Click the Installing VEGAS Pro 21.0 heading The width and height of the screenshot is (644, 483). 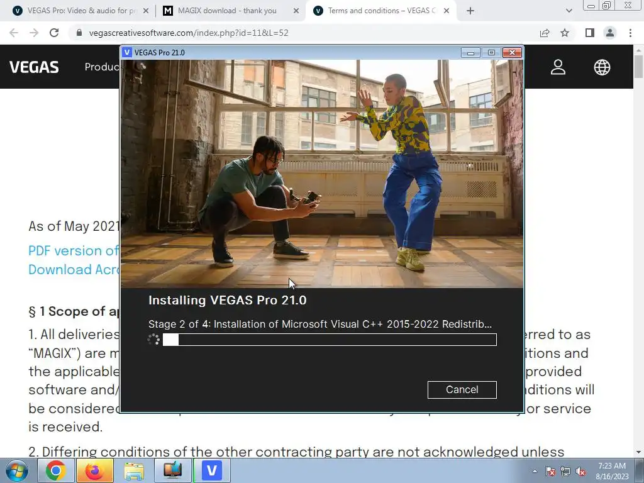pyautogui.click(x=228, y=300)
